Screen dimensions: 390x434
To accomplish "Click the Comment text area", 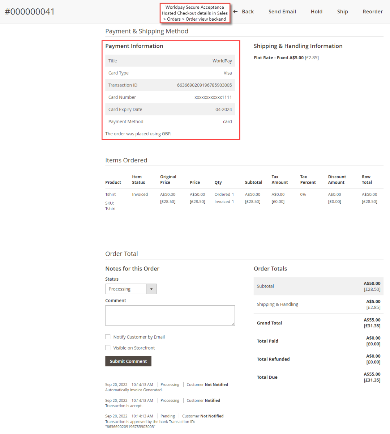I will pos(170,315).
